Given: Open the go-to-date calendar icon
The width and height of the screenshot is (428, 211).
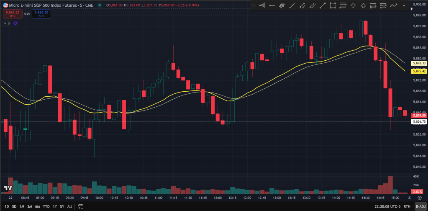Looking at the screenshot, I should point(81,206).
